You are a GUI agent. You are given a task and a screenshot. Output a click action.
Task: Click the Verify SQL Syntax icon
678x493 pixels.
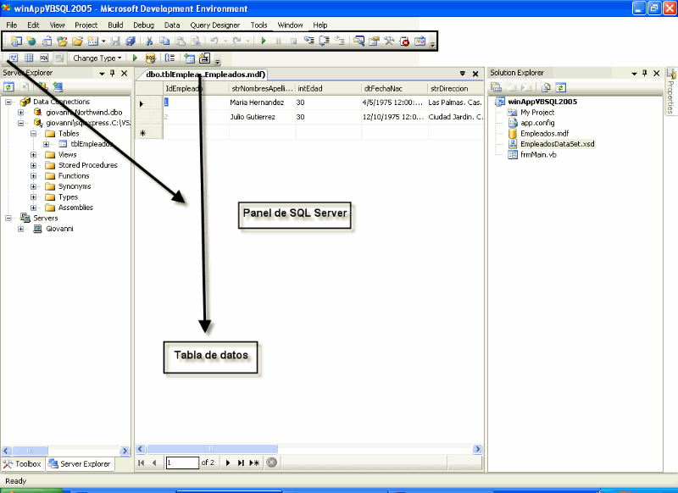[151, 58]
